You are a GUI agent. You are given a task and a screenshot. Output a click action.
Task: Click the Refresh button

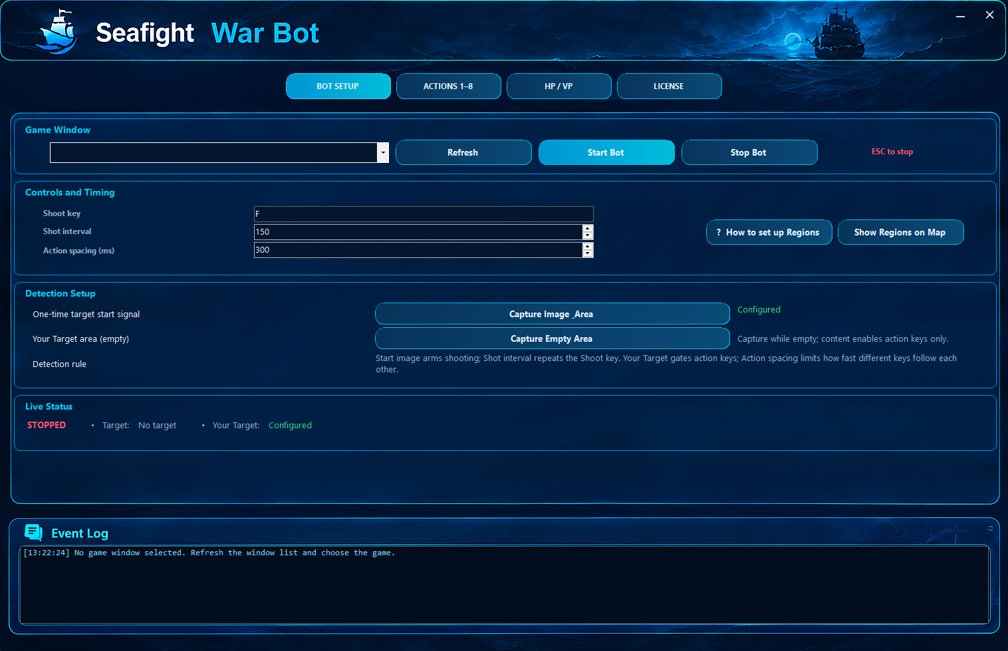pos(463,152)
